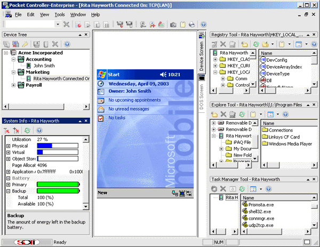Expand My Documents folder in Explore Tool

point(221,149)
